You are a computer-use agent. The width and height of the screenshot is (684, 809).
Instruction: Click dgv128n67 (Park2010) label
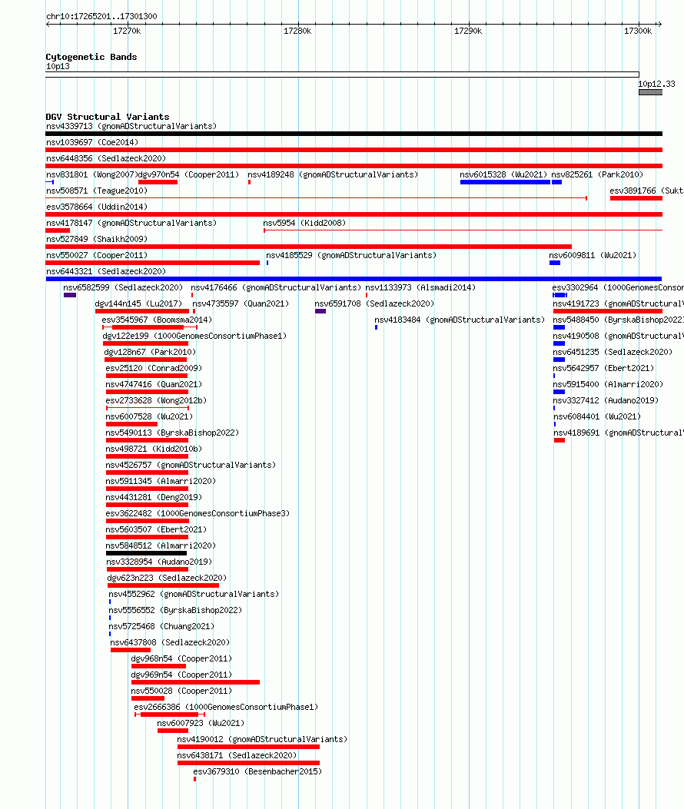[x=150, y=353]
